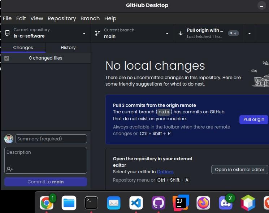Minimize the GitHub Desktop window
This screenshot has height=213, width=269.
click(262, 6)
